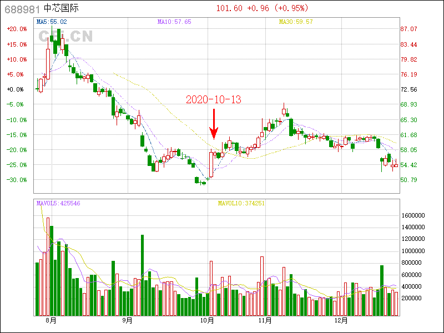The width and height of the screenshot is (444, 333).
Task: Jump to 12月 on the time axis
Action: [341, 320]
